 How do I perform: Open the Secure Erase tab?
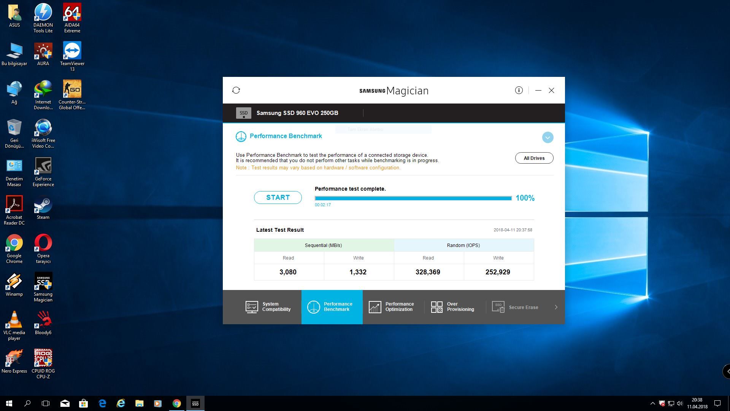pyautogui.click(x=516, y=307)
